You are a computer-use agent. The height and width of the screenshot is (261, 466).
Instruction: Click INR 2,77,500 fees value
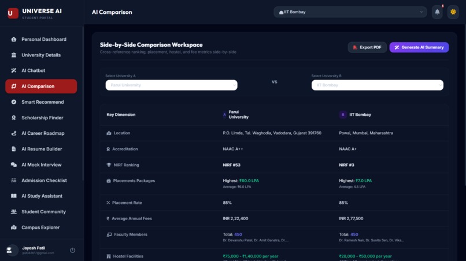click(x=351, y=218)
